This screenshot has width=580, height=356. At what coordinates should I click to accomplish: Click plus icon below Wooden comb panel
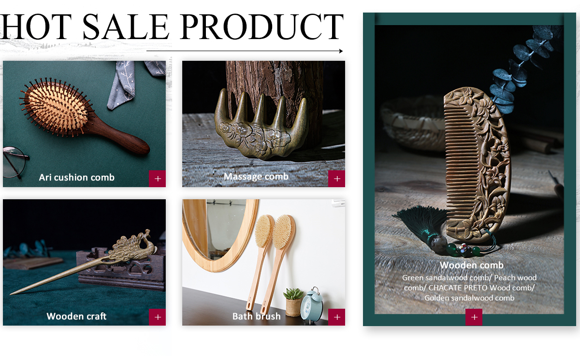[474, 317]
